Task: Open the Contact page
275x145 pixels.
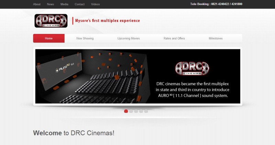Action: [79, 4]
